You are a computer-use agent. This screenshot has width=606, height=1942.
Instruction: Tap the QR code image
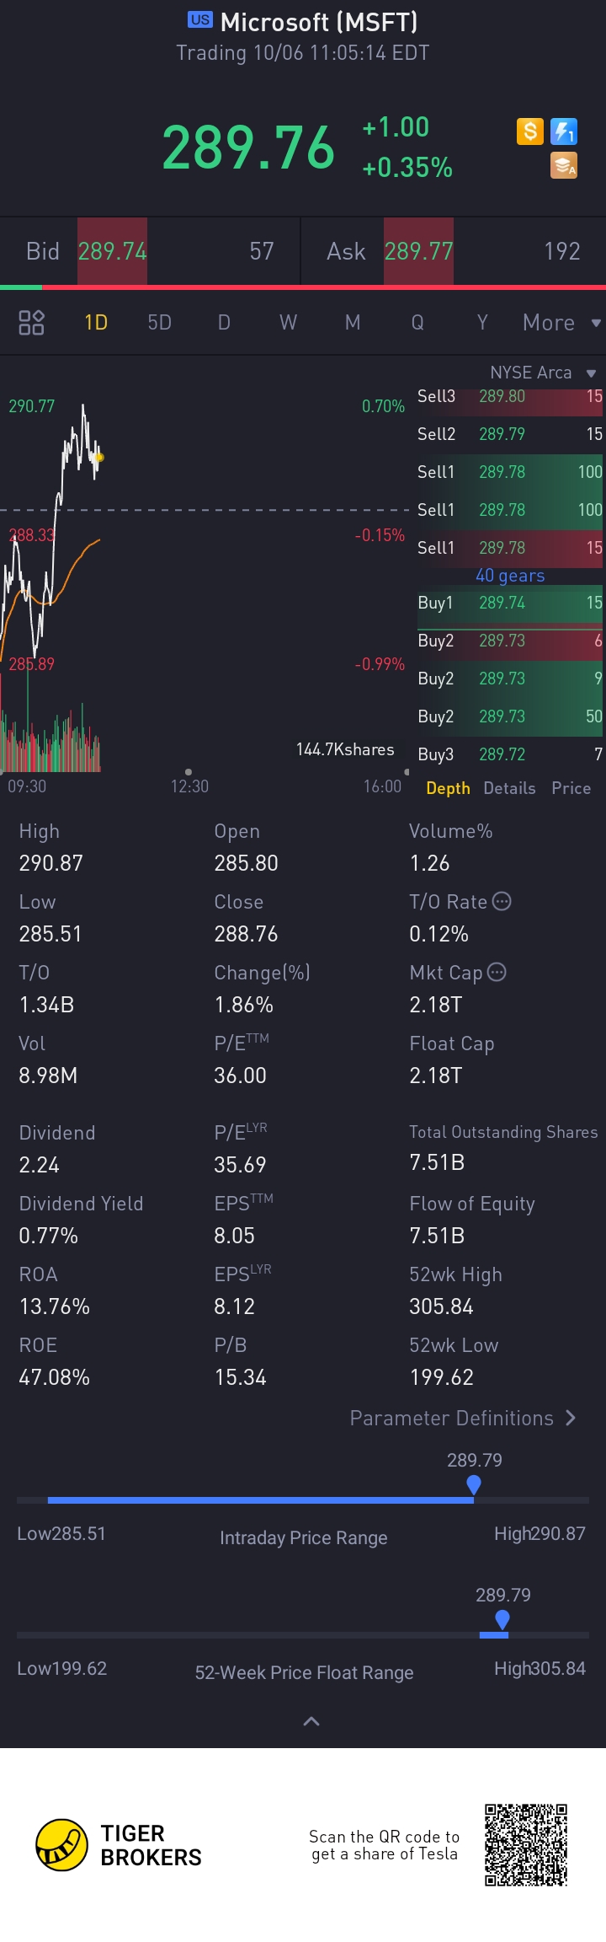526,1845
